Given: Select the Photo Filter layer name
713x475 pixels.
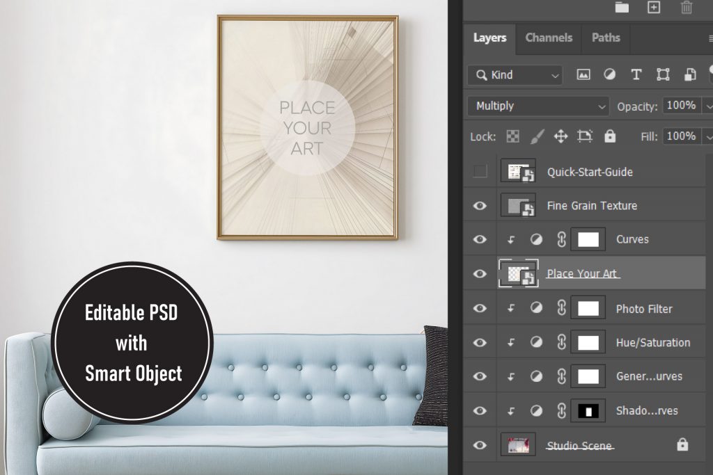Looking at the screenshot, I should pyautogui.click(x=644, y=309).
